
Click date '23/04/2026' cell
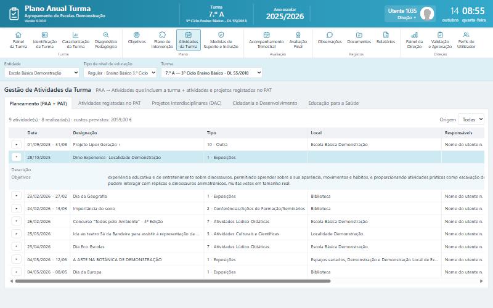tap(47, 247)
